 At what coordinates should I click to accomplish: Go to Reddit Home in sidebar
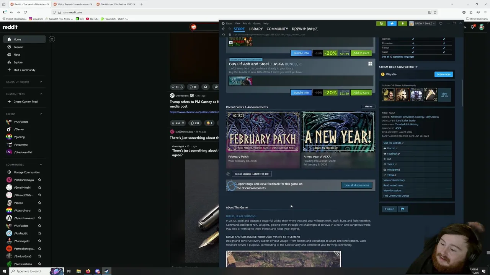(24, 39)
